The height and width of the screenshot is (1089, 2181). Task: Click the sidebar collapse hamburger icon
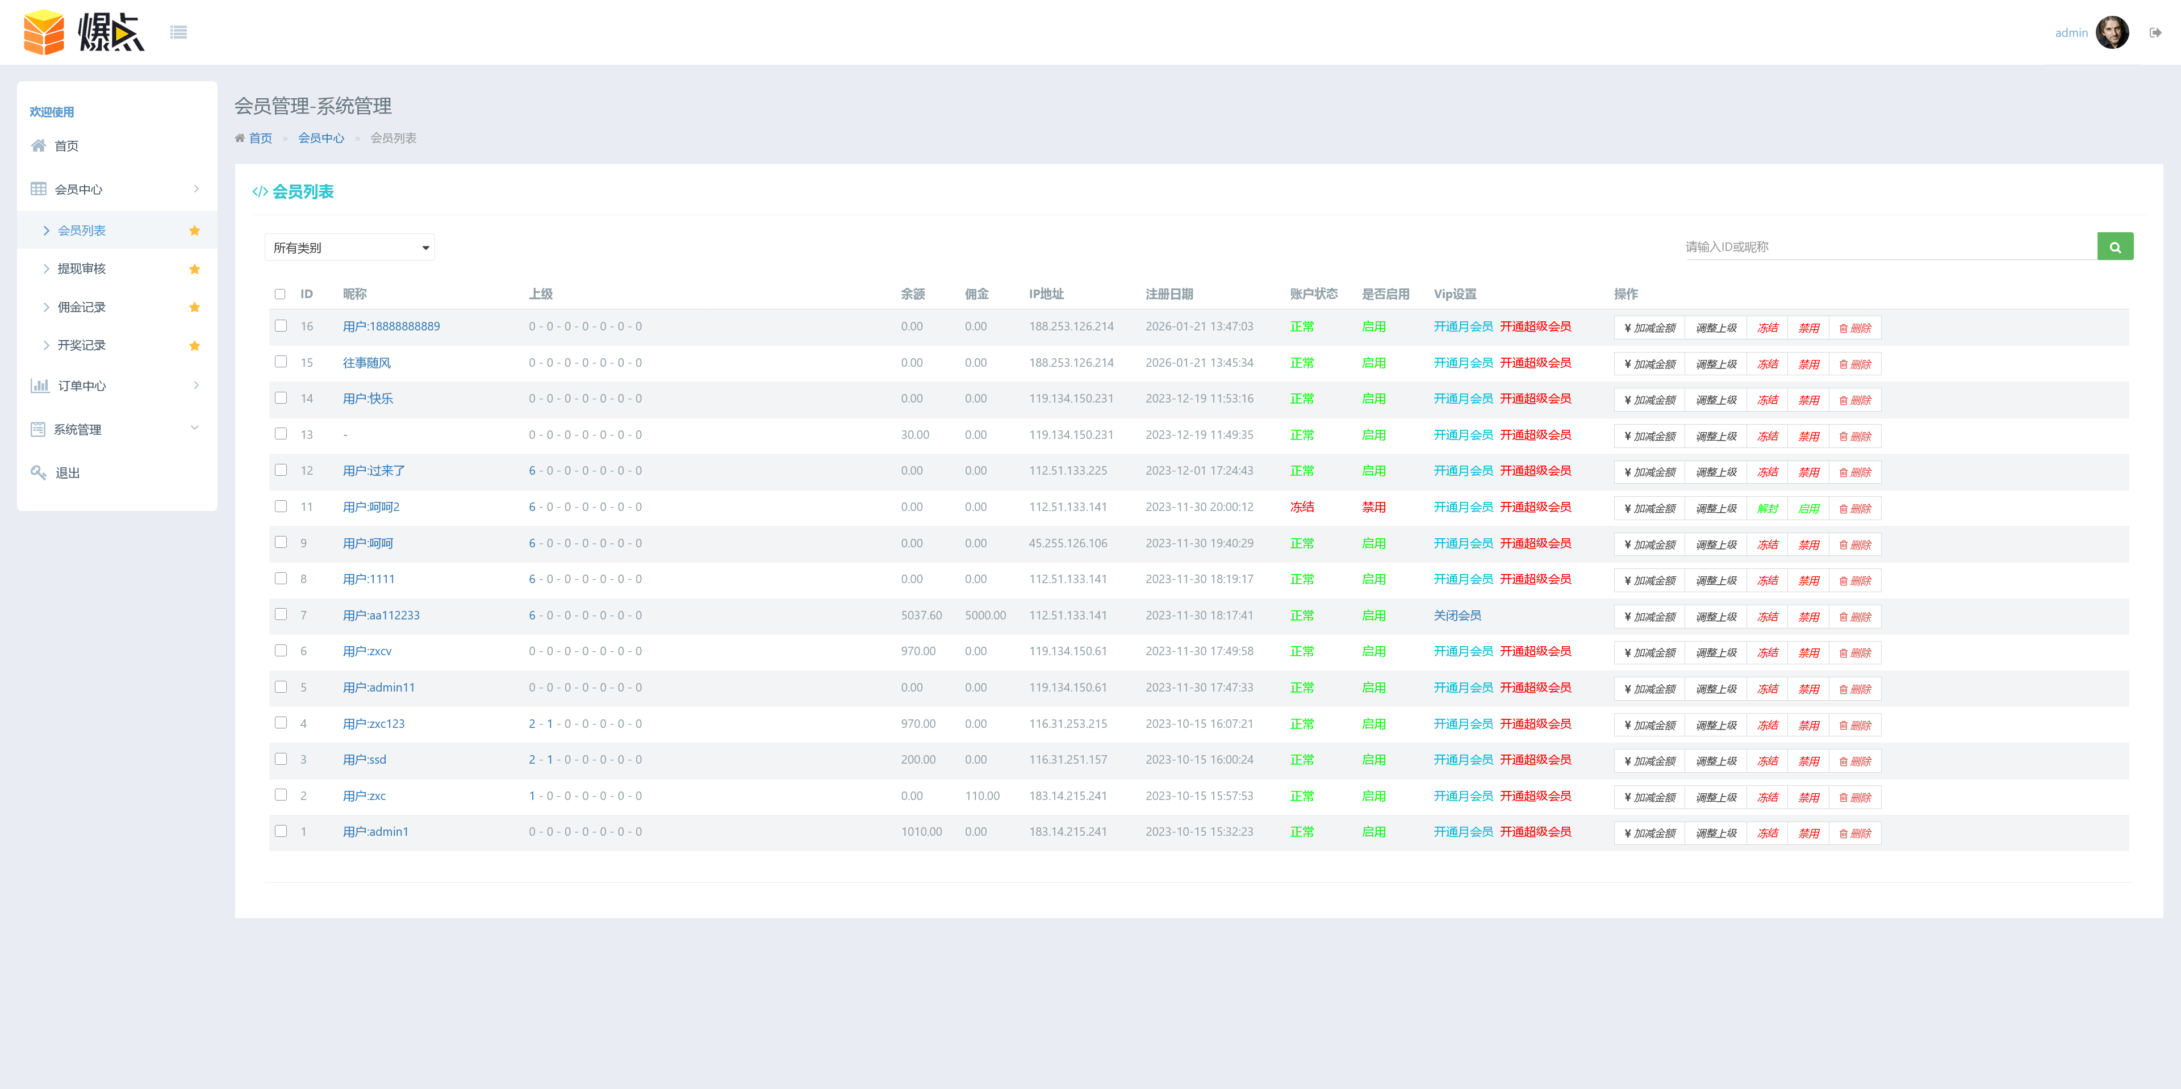click(178, 32)
